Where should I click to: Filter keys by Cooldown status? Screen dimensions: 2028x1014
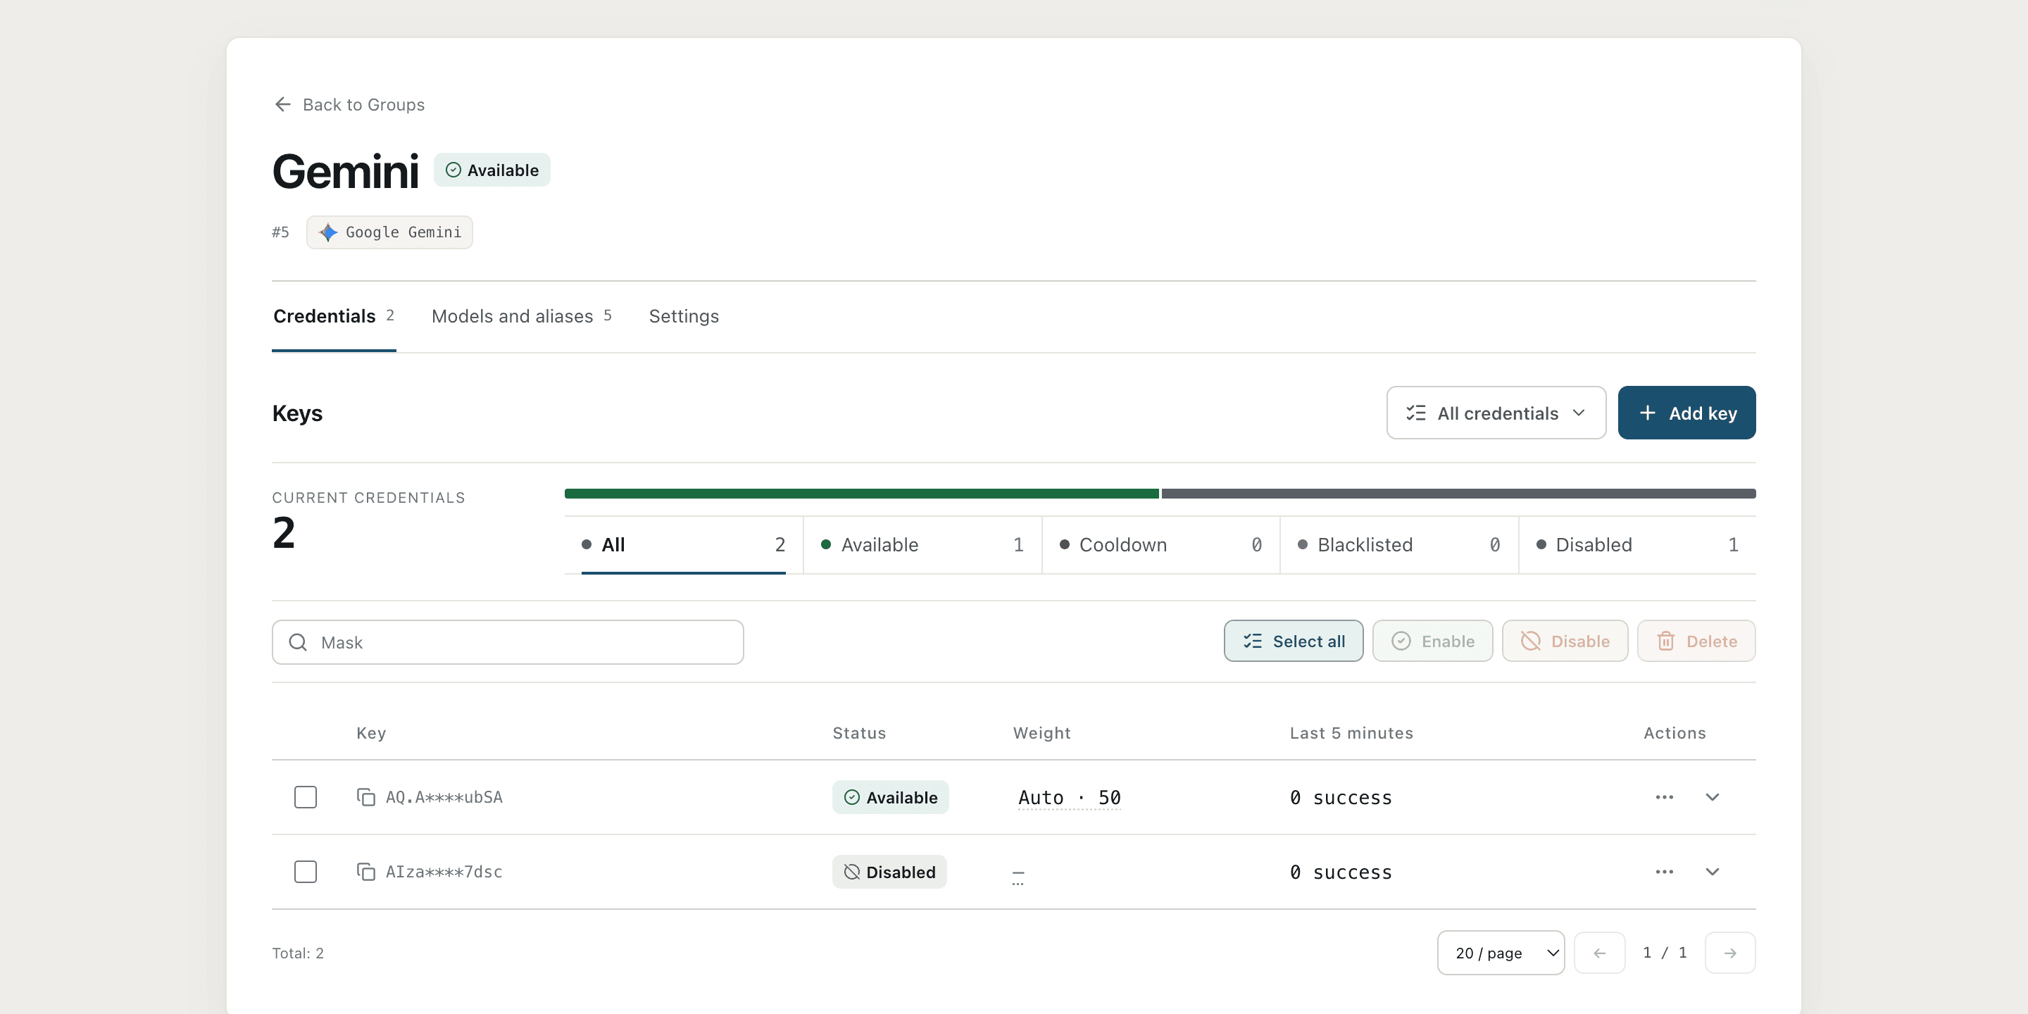(x=1160, y=545)
